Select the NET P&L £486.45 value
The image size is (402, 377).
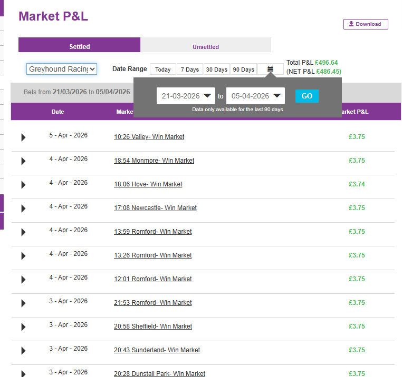coord(328,72)
